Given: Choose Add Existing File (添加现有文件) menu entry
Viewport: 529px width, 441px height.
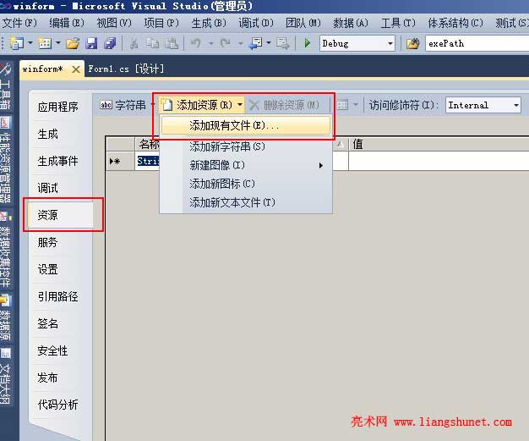Looking at the screenshot, I should point(246,126).
